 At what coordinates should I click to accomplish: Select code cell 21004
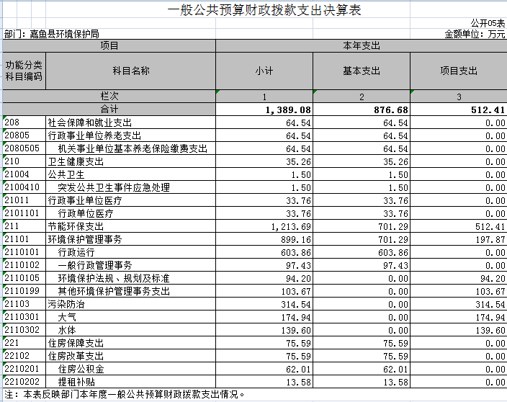pos(24,174)
